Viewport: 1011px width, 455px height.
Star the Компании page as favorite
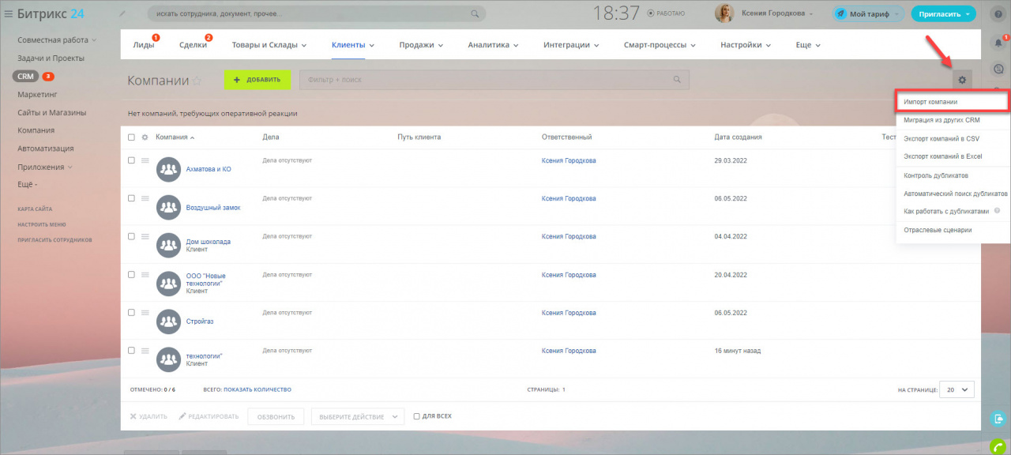point(197,81)
